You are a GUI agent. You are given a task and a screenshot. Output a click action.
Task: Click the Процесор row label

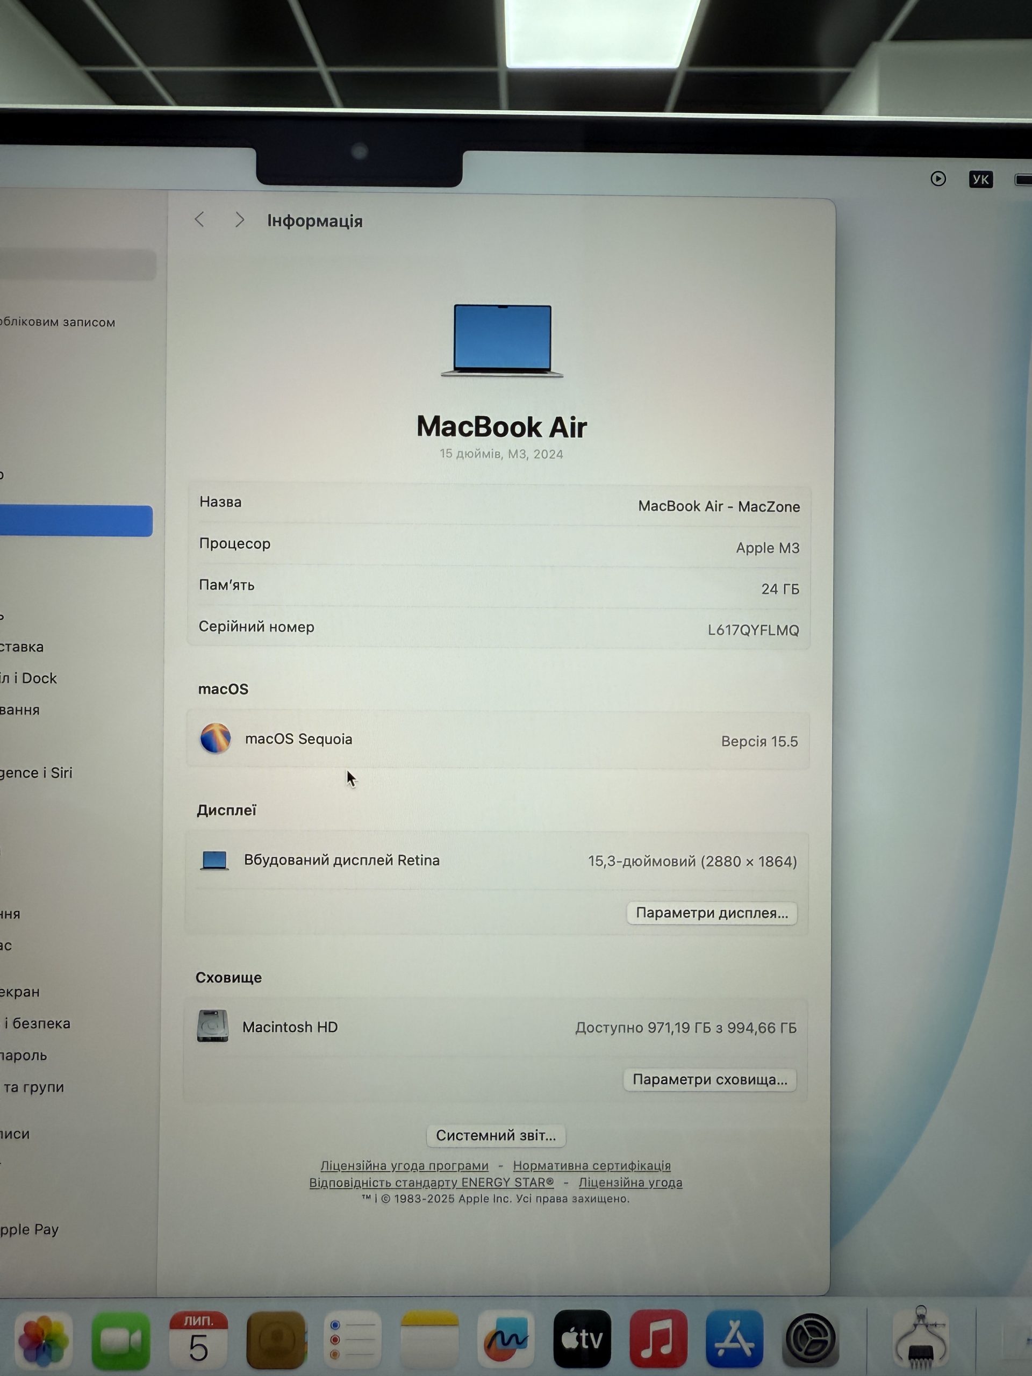click(x=234, y=544)
